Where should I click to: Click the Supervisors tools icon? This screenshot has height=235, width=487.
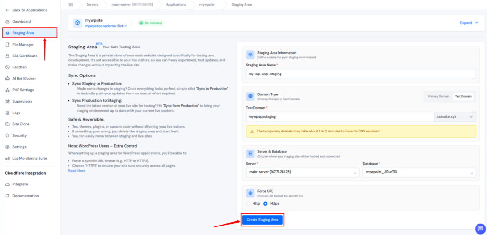point(7,102)
